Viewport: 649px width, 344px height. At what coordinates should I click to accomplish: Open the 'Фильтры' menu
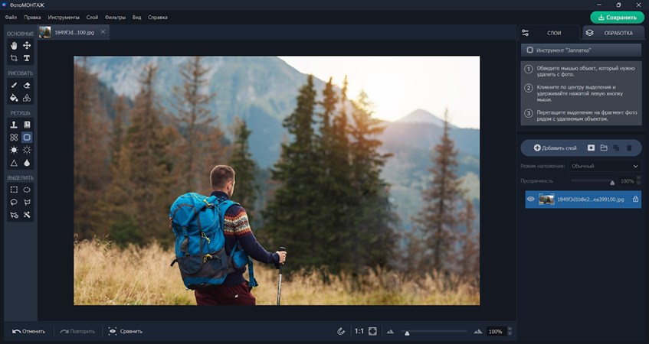[x=116, y=17]
